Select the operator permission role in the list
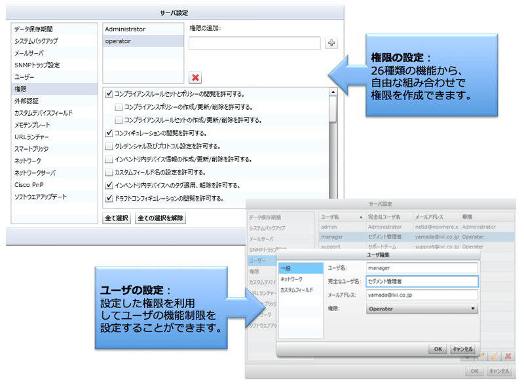The width and height of the screenshot is (524, 385). pos(143,41)
